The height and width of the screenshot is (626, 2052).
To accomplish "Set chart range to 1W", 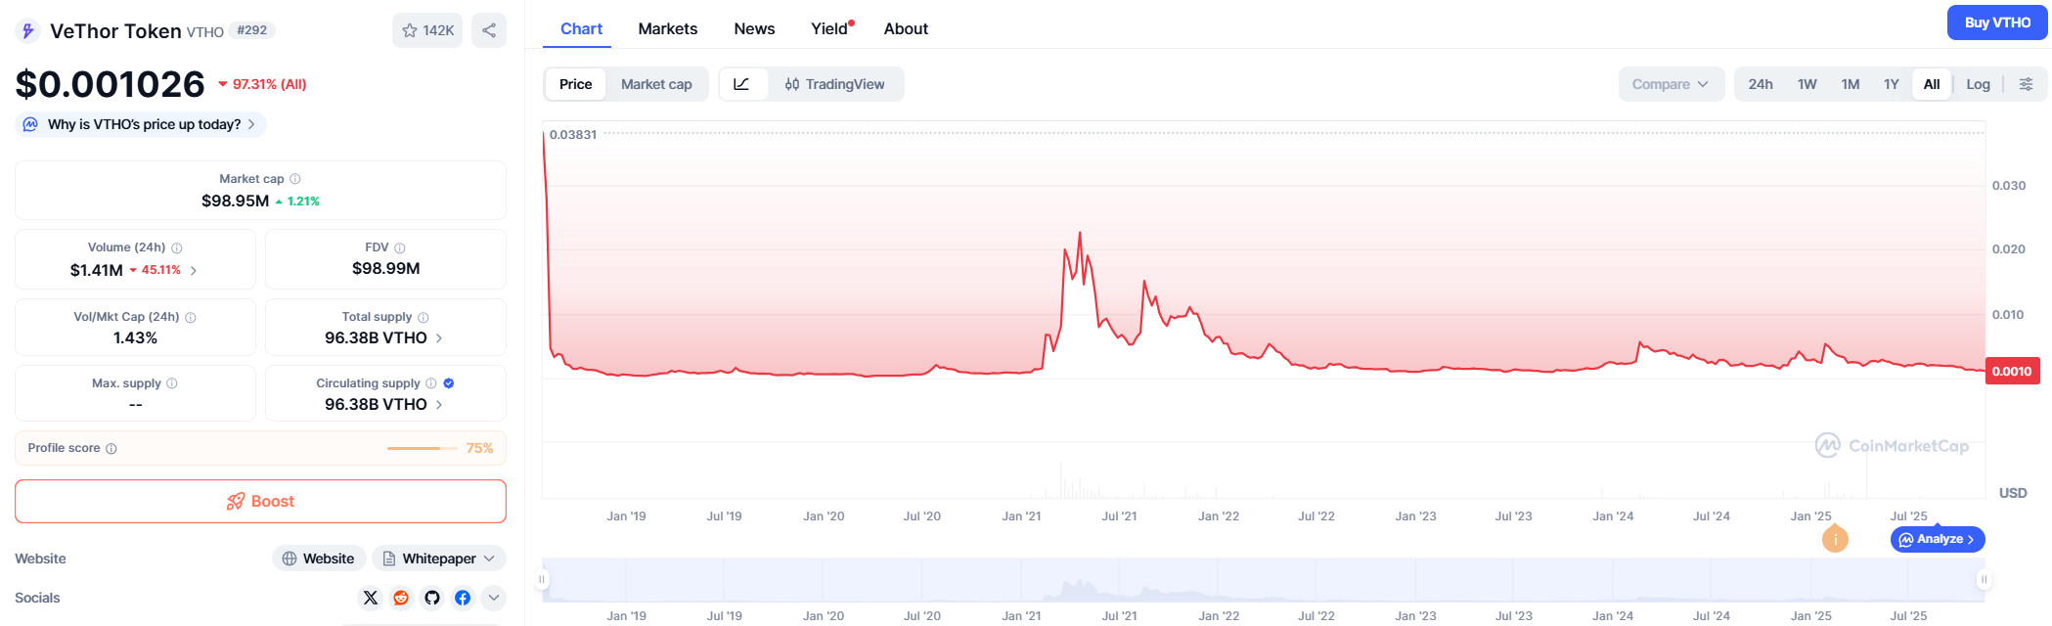I will coord(1807,84).
